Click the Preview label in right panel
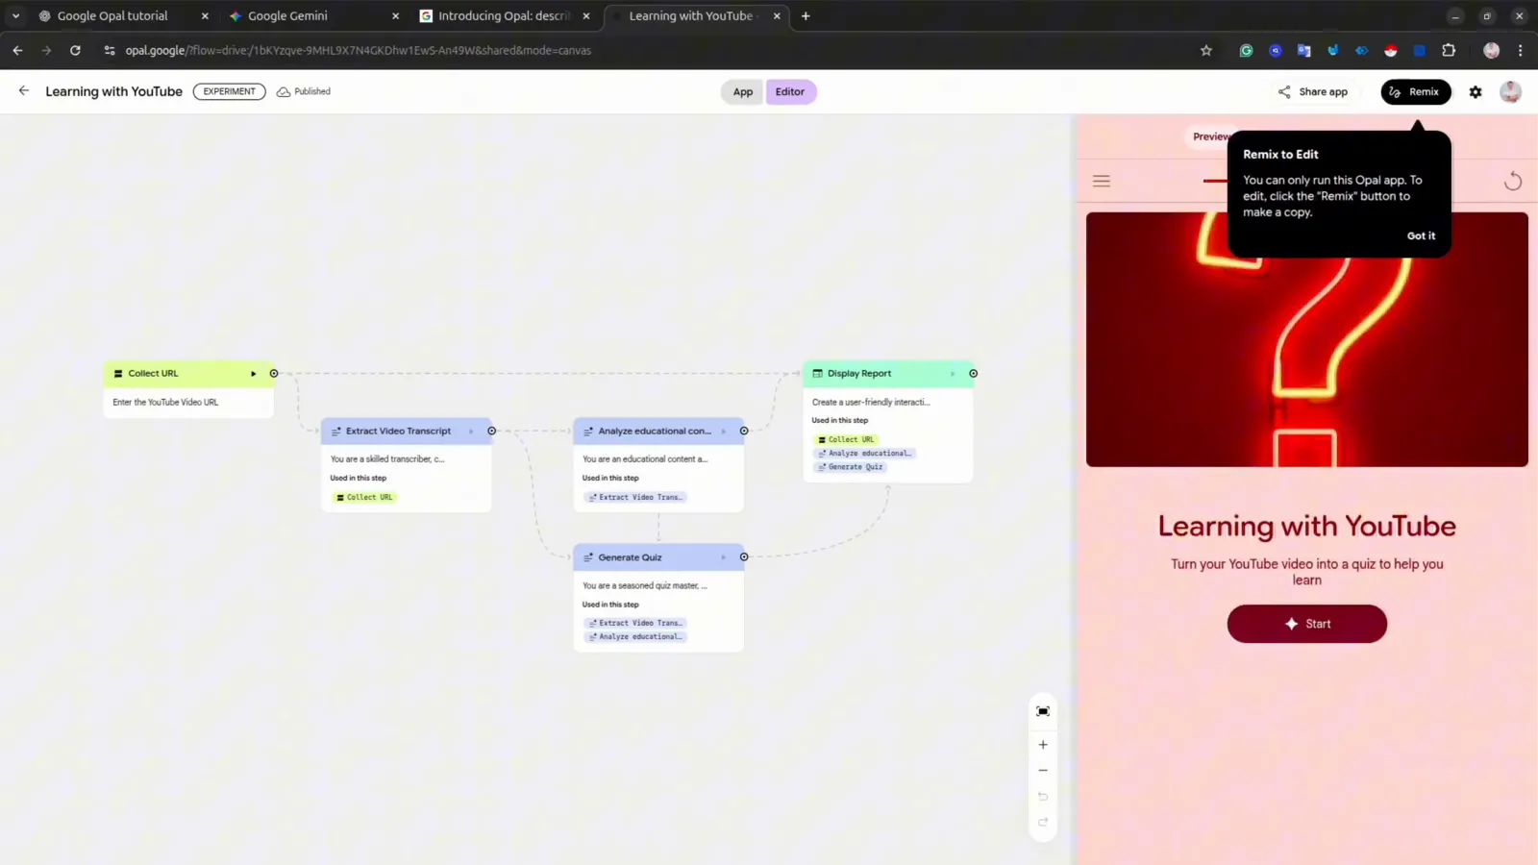This screenshot has height=865, width=1538. point(1210,136)
